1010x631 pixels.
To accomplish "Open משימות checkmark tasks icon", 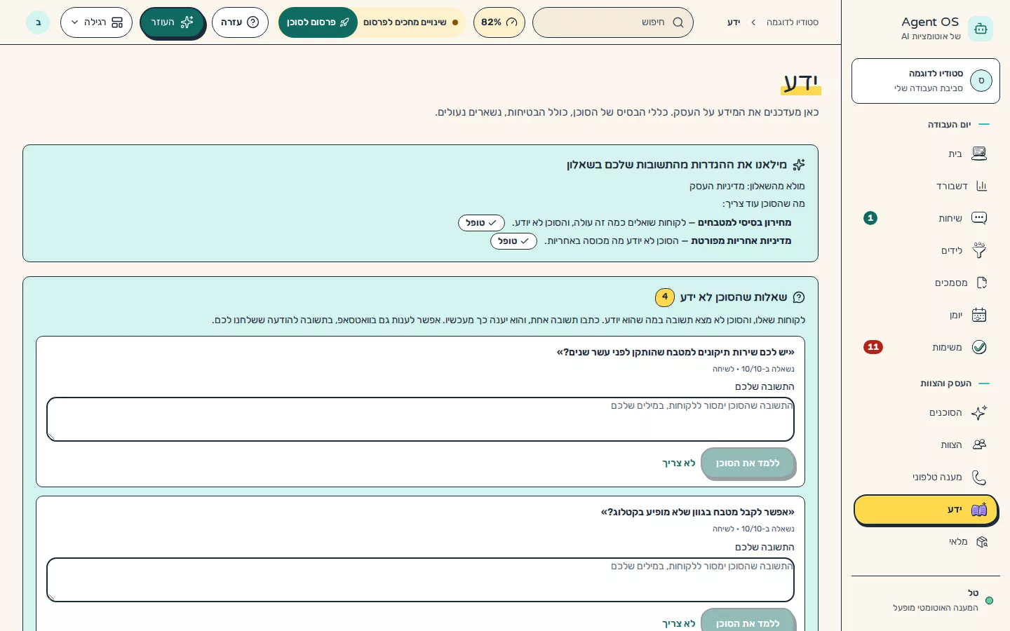I will click(979, 347).
